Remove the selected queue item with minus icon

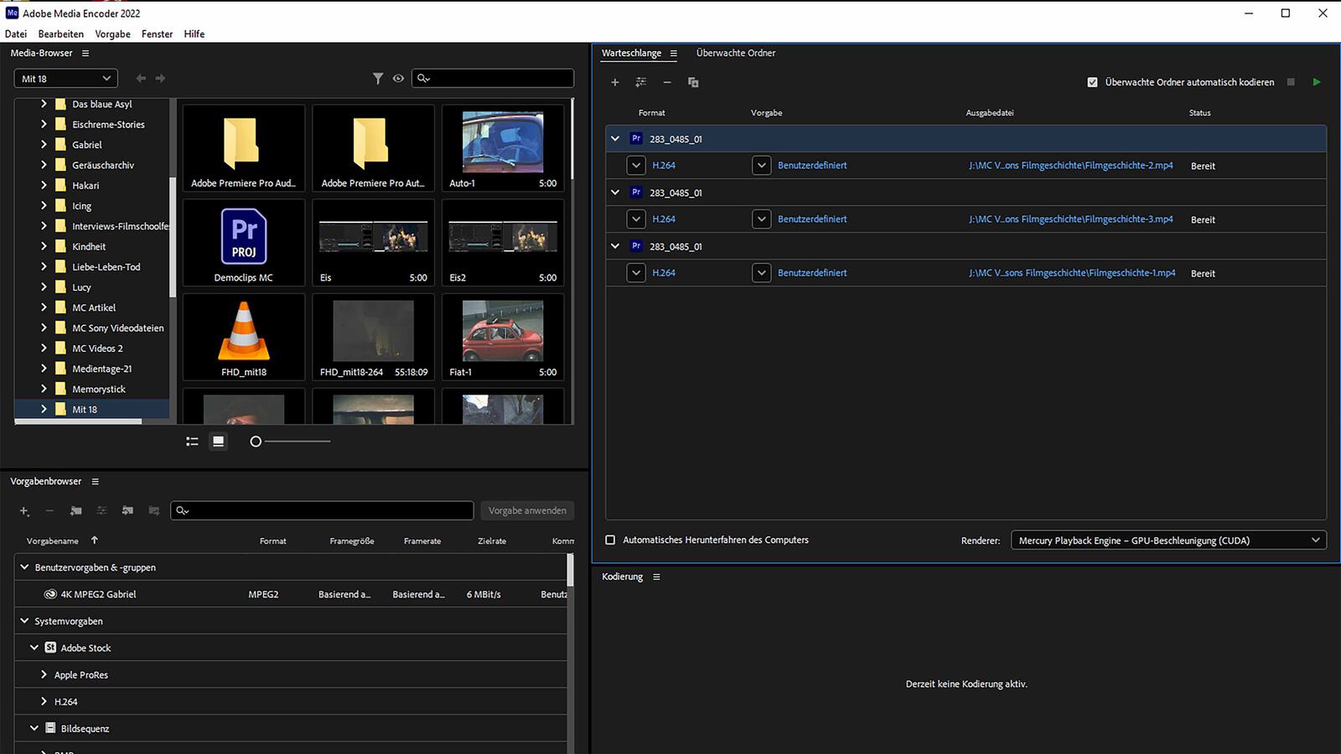[x=667, y=82]
